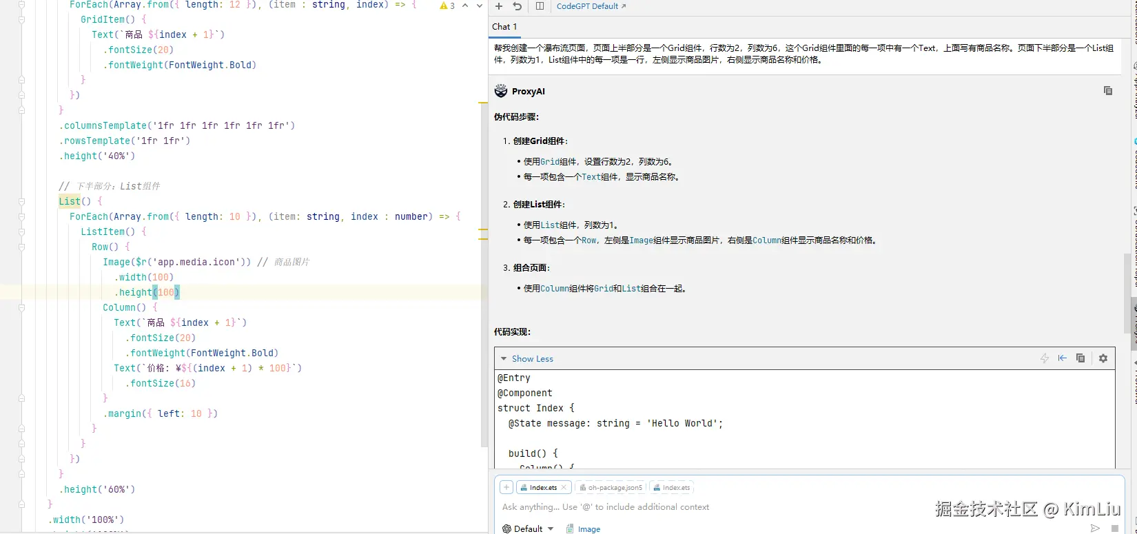The width and height of the screenshot is (1137, 534).
Task: Click the 伪代码步骤 heading
Action: 516,116
